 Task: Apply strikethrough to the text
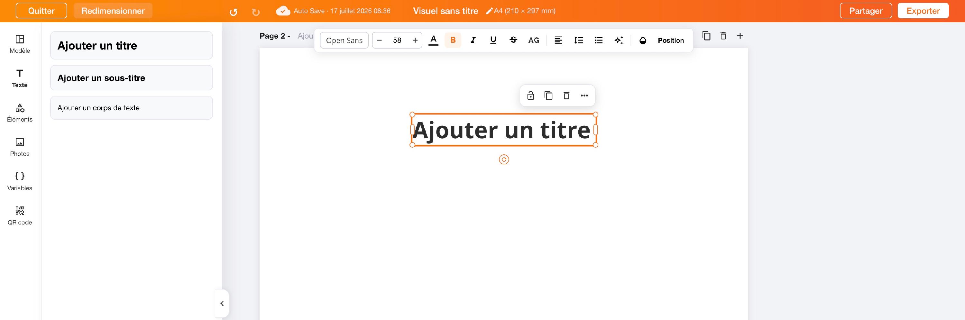coord(513,40)
